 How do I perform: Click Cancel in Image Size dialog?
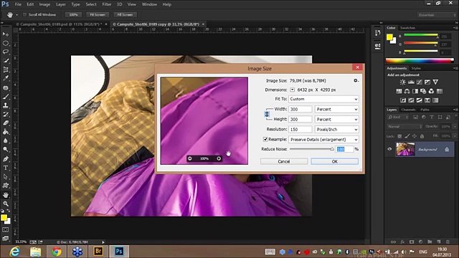(x=284, y=161)
